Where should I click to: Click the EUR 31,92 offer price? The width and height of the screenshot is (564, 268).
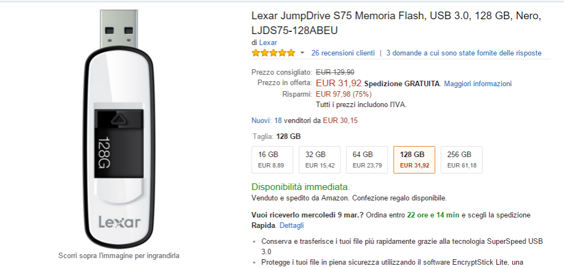338,83
